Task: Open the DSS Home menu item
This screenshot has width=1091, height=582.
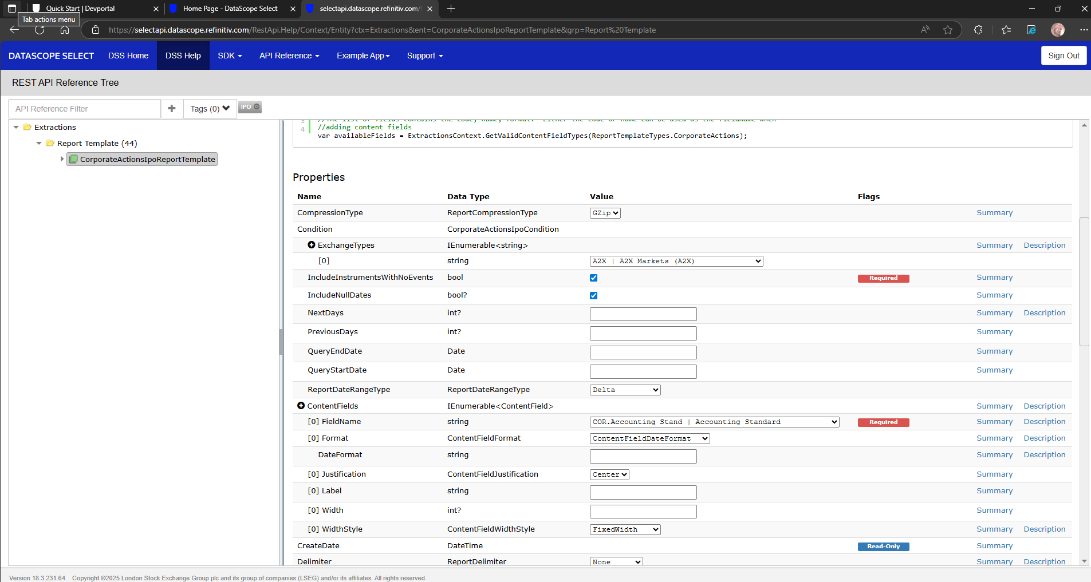Action: point(128,56)
